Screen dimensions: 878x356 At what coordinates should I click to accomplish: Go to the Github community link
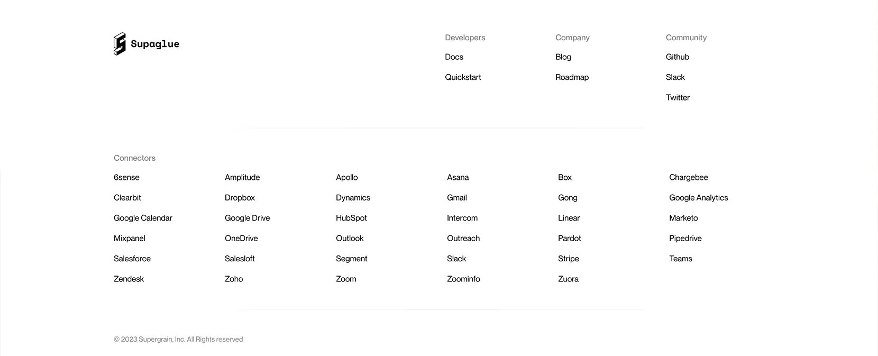click(678, 57)
